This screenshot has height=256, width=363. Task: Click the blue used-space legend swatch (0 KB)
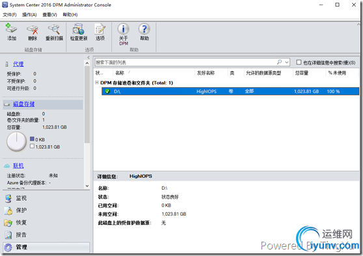[32, 139]
